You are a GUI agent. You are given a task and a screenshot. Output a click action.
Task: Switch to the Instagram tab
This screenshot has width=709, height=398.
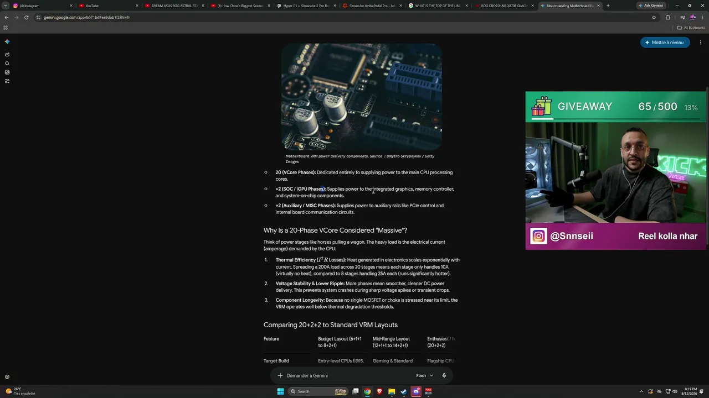coord(43,6)
